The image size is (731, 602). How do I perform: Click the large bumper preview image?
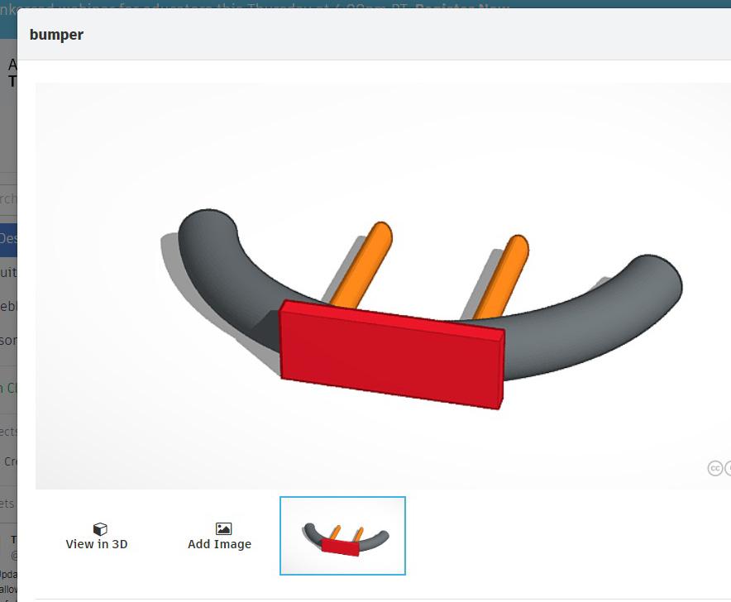pos(383,286)
